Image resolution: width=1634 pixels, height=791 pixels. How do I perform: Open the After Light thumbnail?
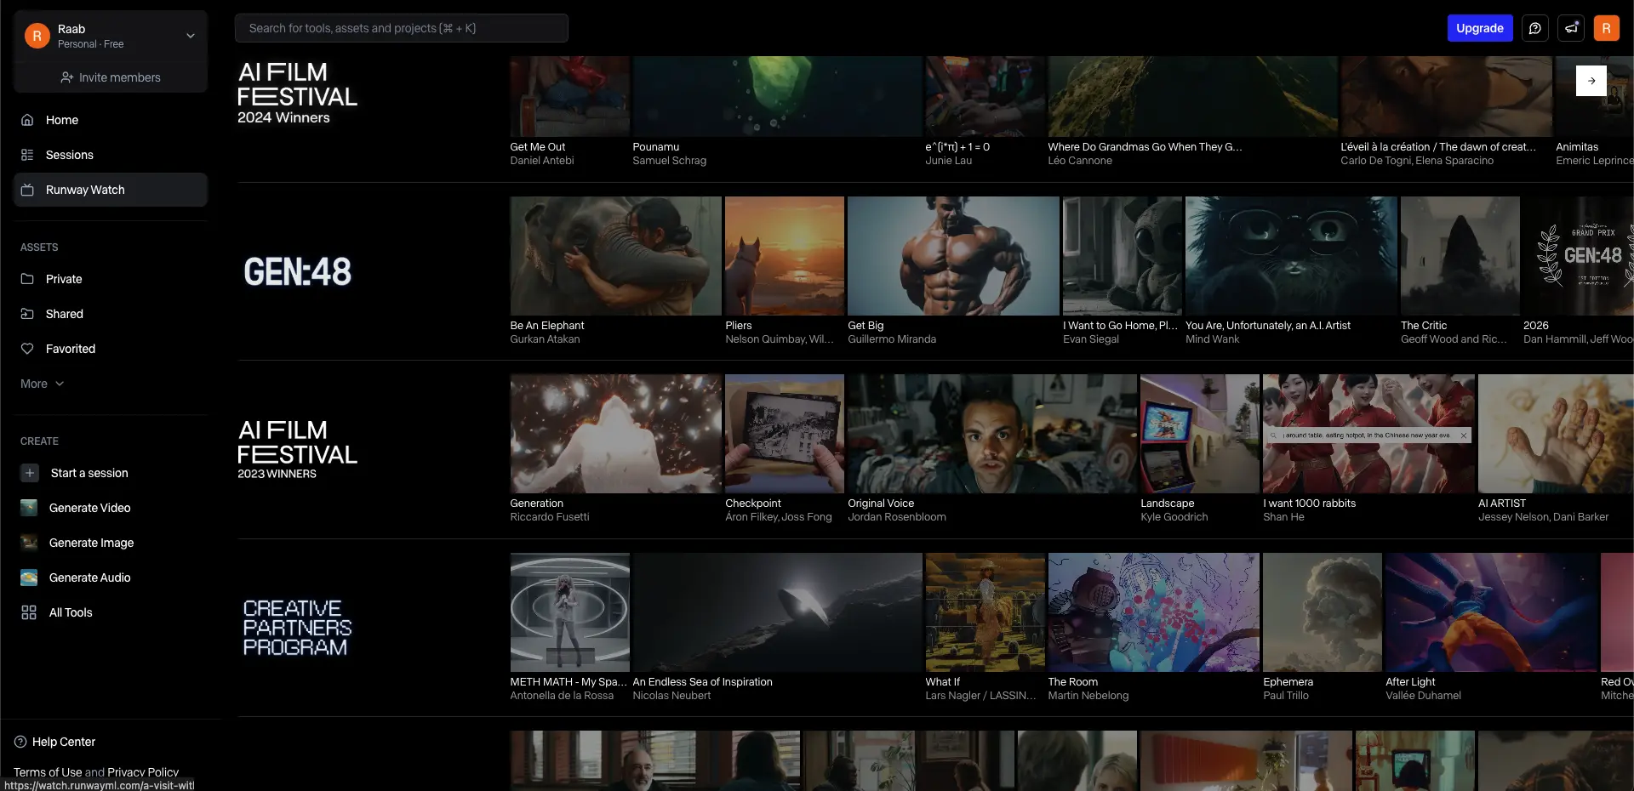pyautogui.click(x=1491, y=612)
